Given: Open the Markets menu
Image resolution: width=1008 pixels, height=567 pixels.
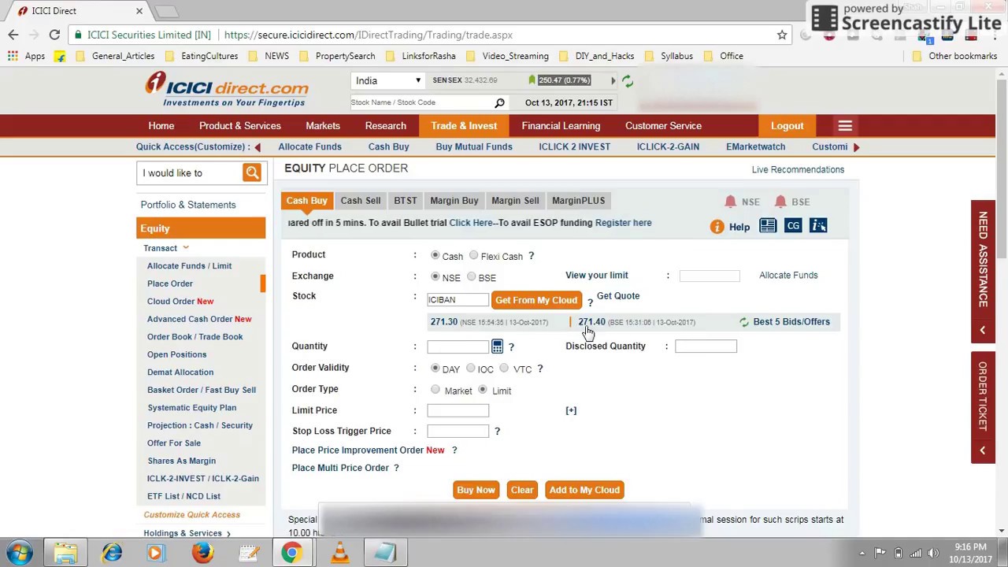Looking at the screenshot, I should click(x=323, y=126).
